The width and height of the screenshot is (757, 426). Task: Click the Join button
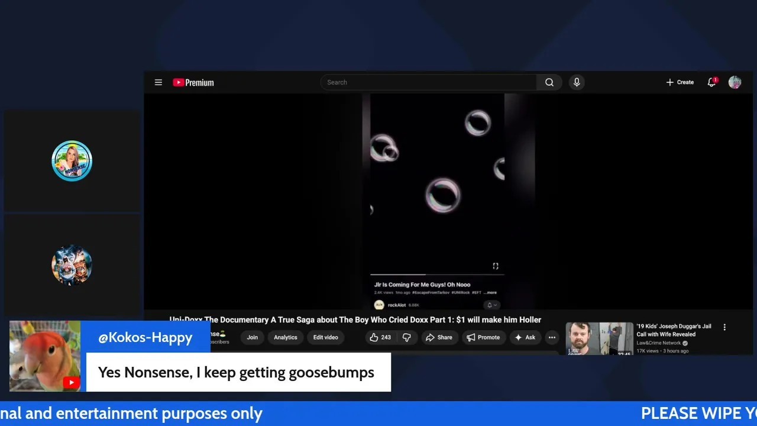[x=253, y=337]
